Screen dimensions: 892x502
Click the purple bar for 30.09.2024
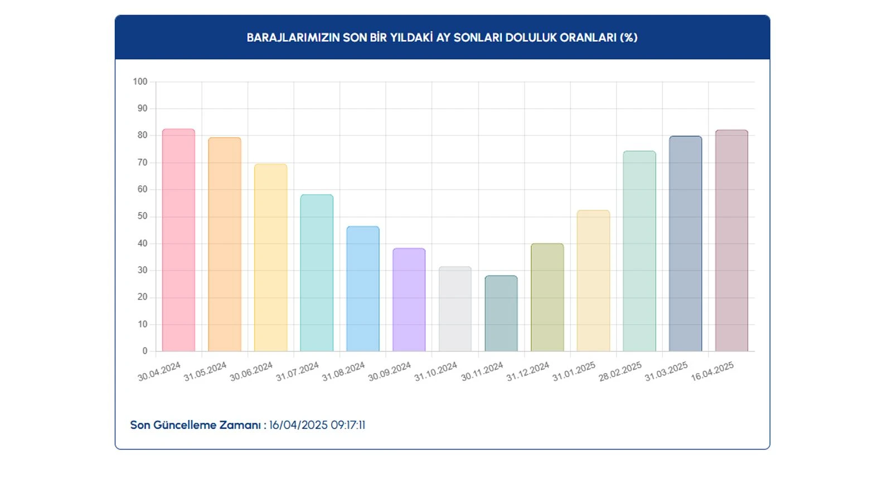[x=409, y=300]
